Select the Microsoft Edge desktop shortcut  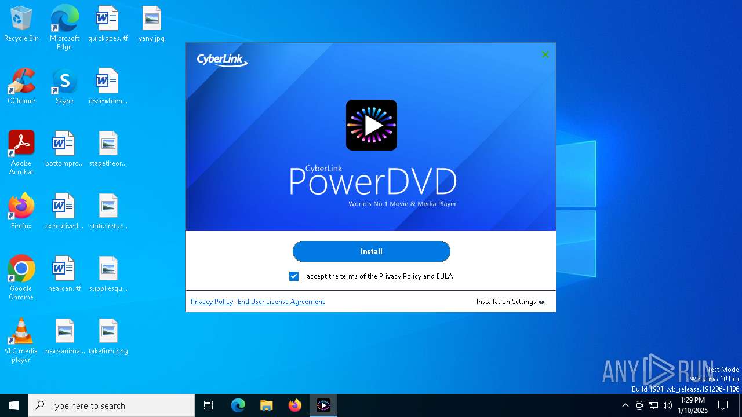pyautogui.click(x=64, y=28)
